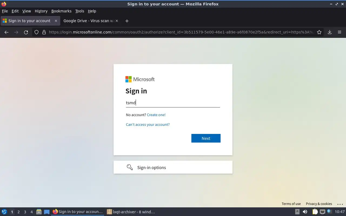
Task: Open the clipboard manager tray icon
Action: (x=315, y=212)
